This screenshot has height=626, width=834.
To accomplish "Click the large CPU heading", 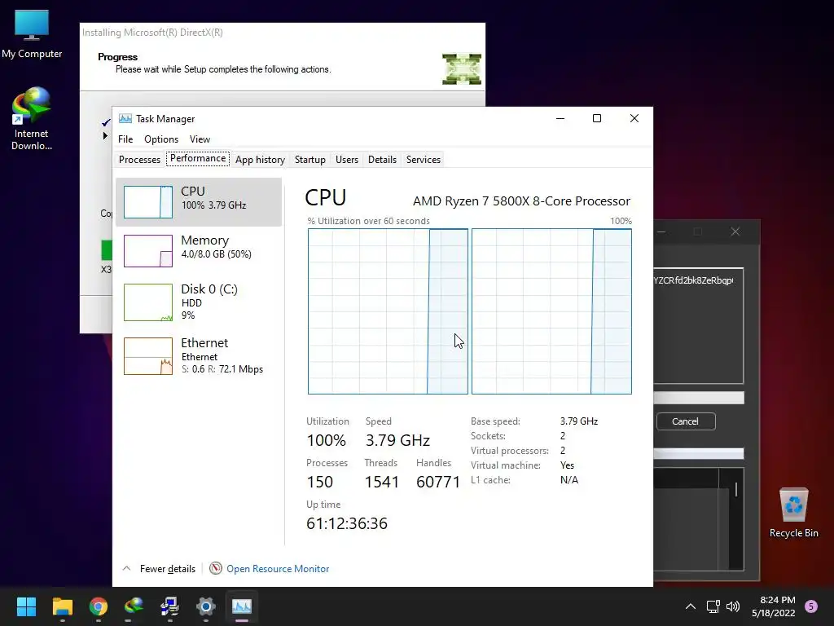I will (326, 197).
